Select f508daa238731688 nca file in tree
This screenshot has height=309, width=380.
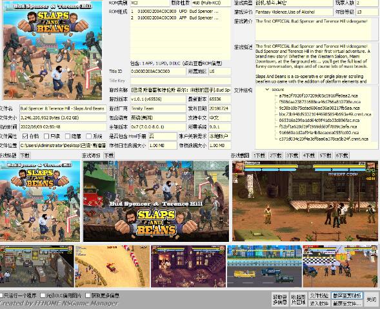click(319, 102)
